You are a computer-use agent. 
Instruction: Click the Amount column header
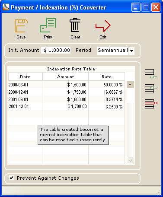click(x=65, y=76)
